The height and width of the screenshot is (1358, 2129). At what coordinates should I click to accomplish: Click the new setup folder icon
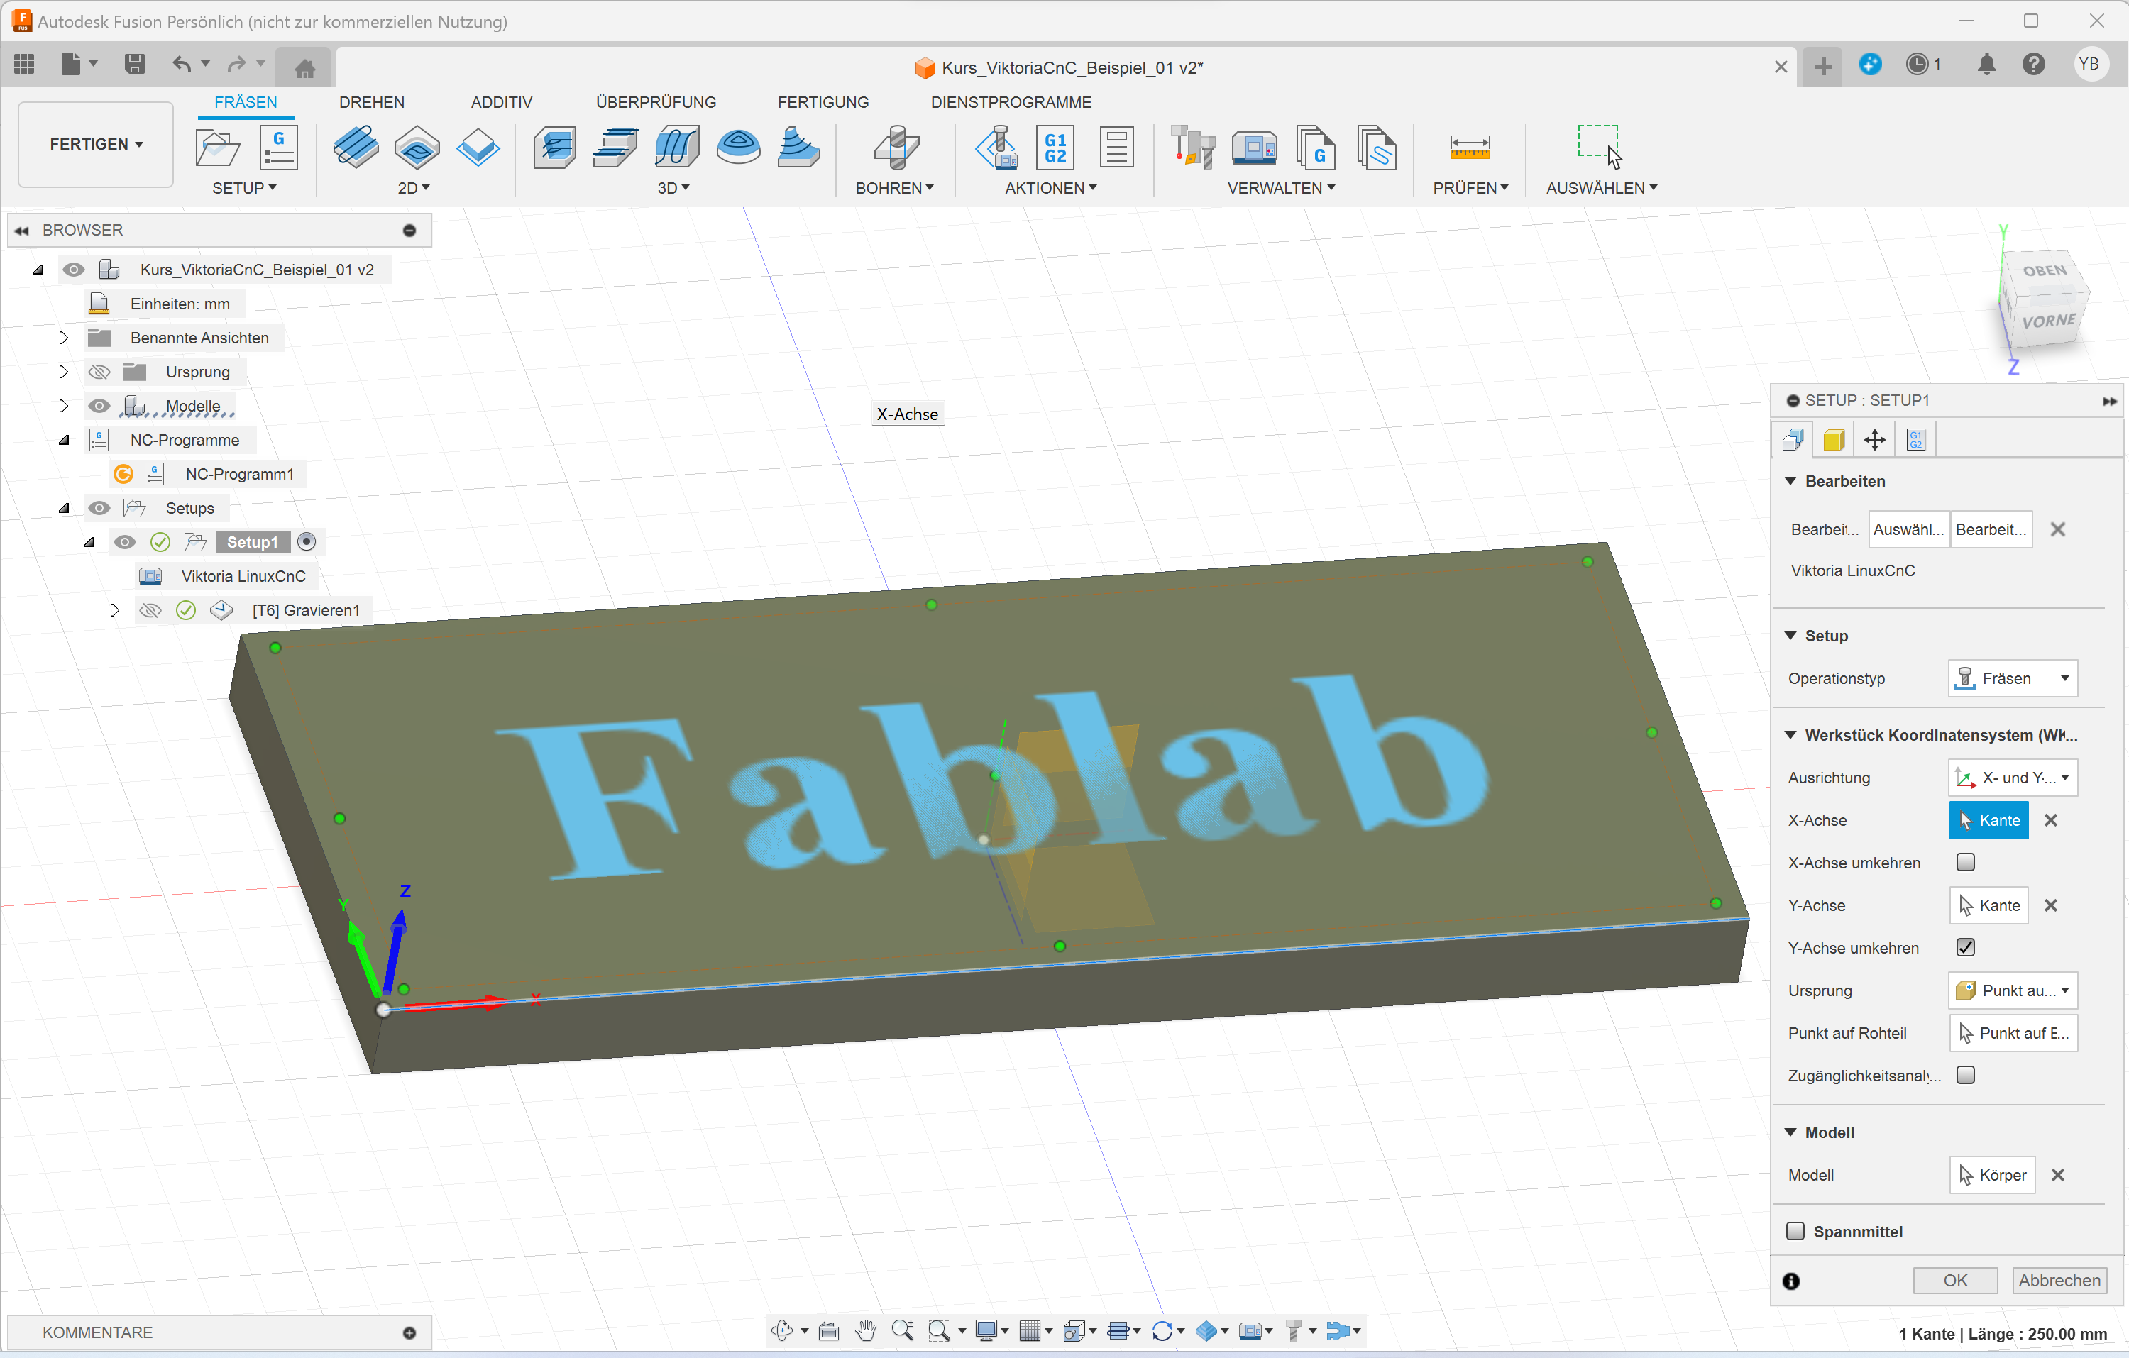(217, 147)
